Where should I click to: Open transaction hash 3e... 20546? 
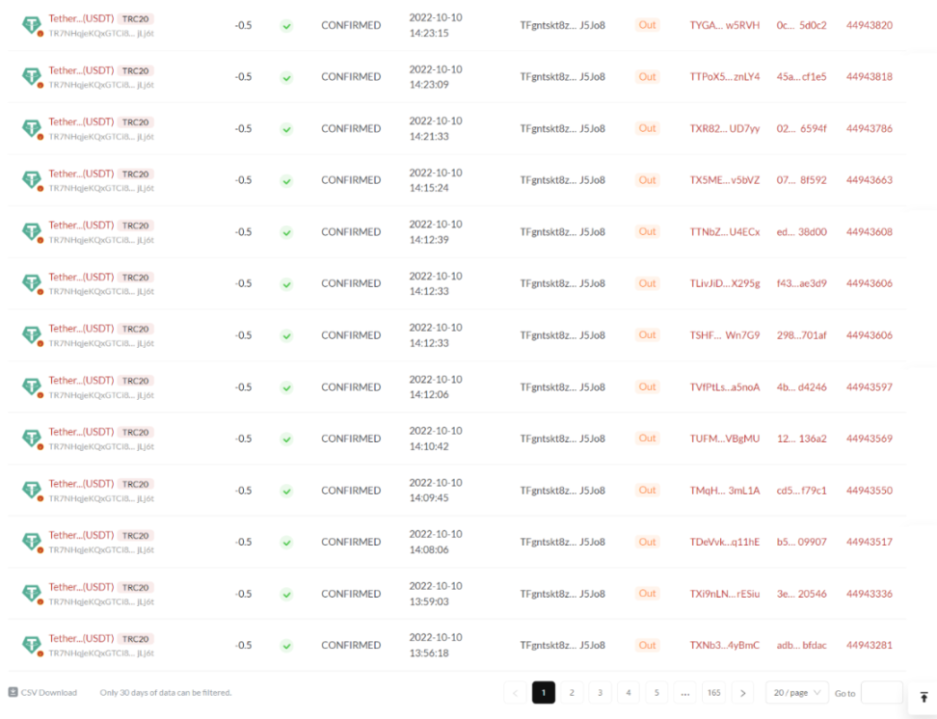click(801, 594)
